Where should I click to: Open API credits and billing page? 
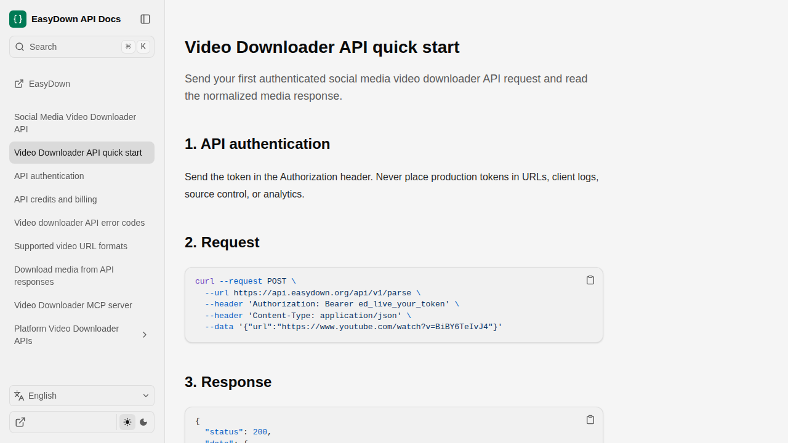(82, 199)
